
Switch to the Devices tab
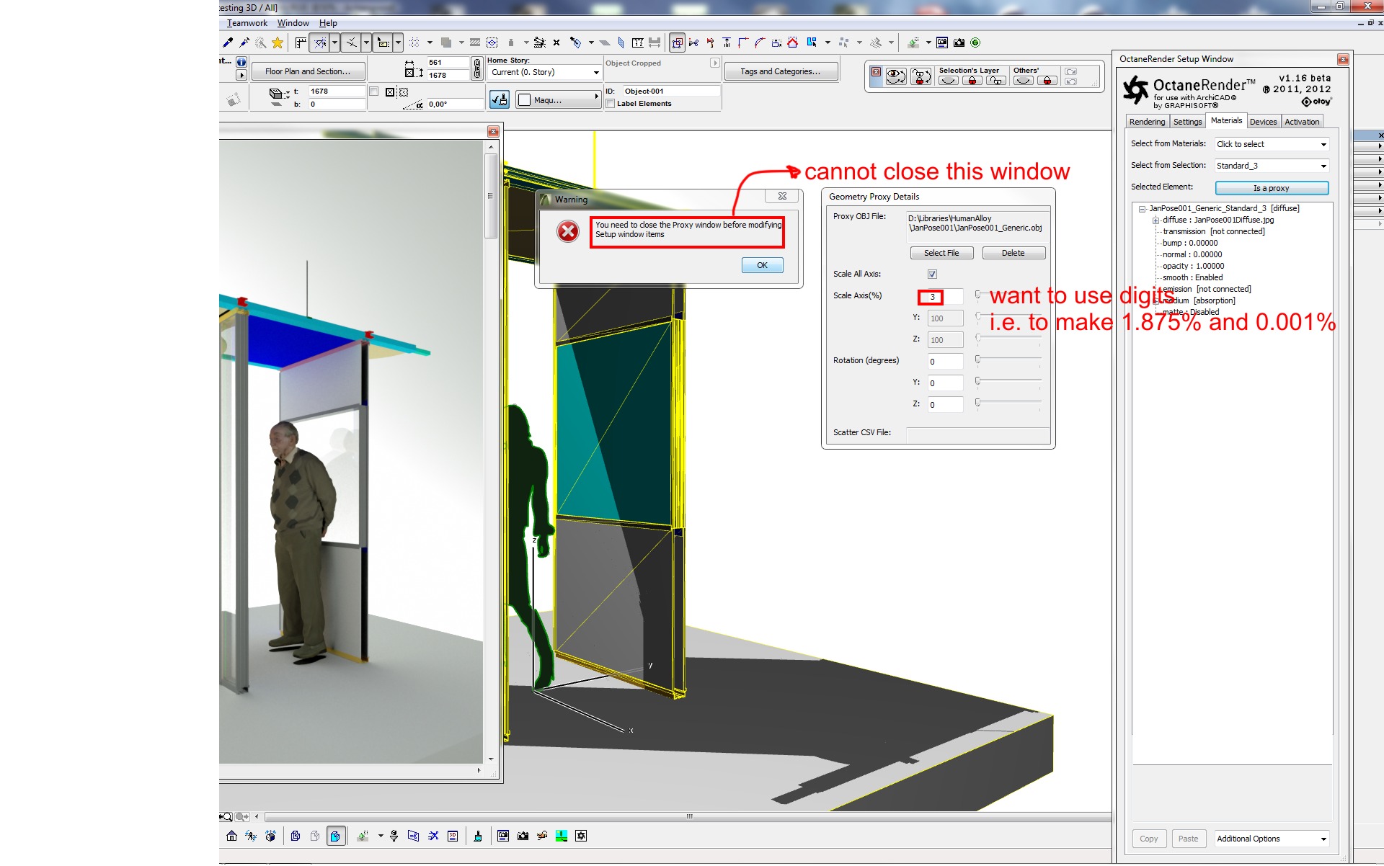coord(1263,122)
